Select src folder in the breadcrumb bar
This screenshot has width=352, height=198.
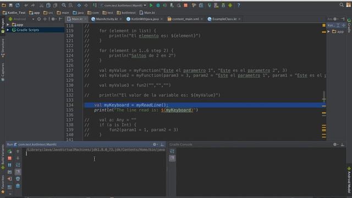[x=48, y=13]
